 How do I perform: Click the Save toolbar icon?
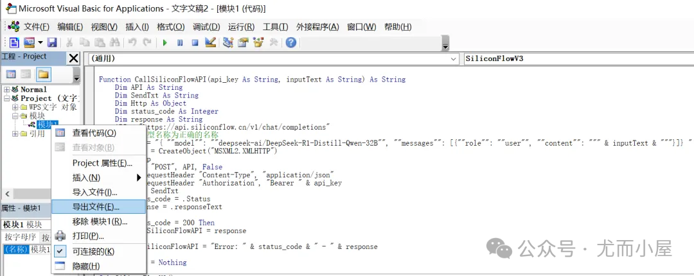[x=52, y=42]
